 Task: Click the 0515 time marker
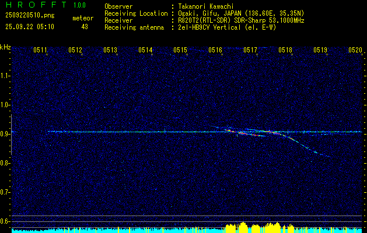click(180, 50)
